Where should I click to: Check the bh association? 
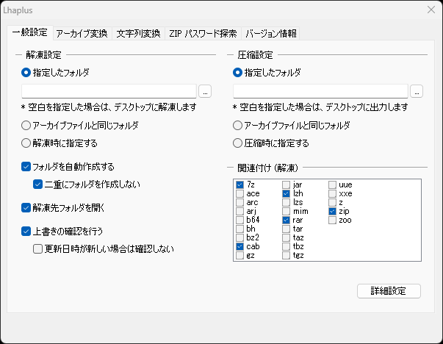[239, 229]
